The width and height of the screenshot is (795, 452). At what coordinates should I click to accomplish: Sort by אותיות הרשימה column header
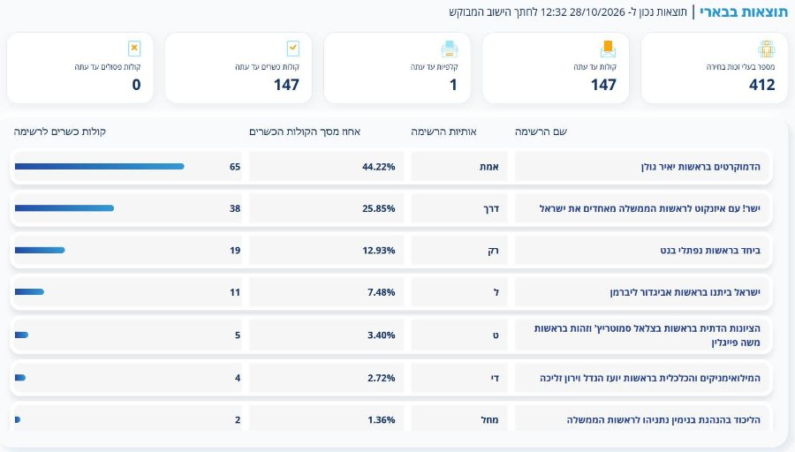tap(443, 132)
